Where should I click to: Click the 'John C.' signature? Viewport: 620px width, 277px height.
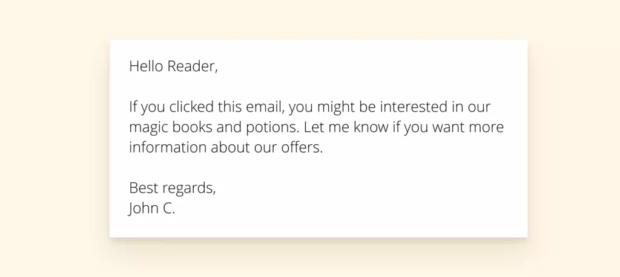[152, 208]
